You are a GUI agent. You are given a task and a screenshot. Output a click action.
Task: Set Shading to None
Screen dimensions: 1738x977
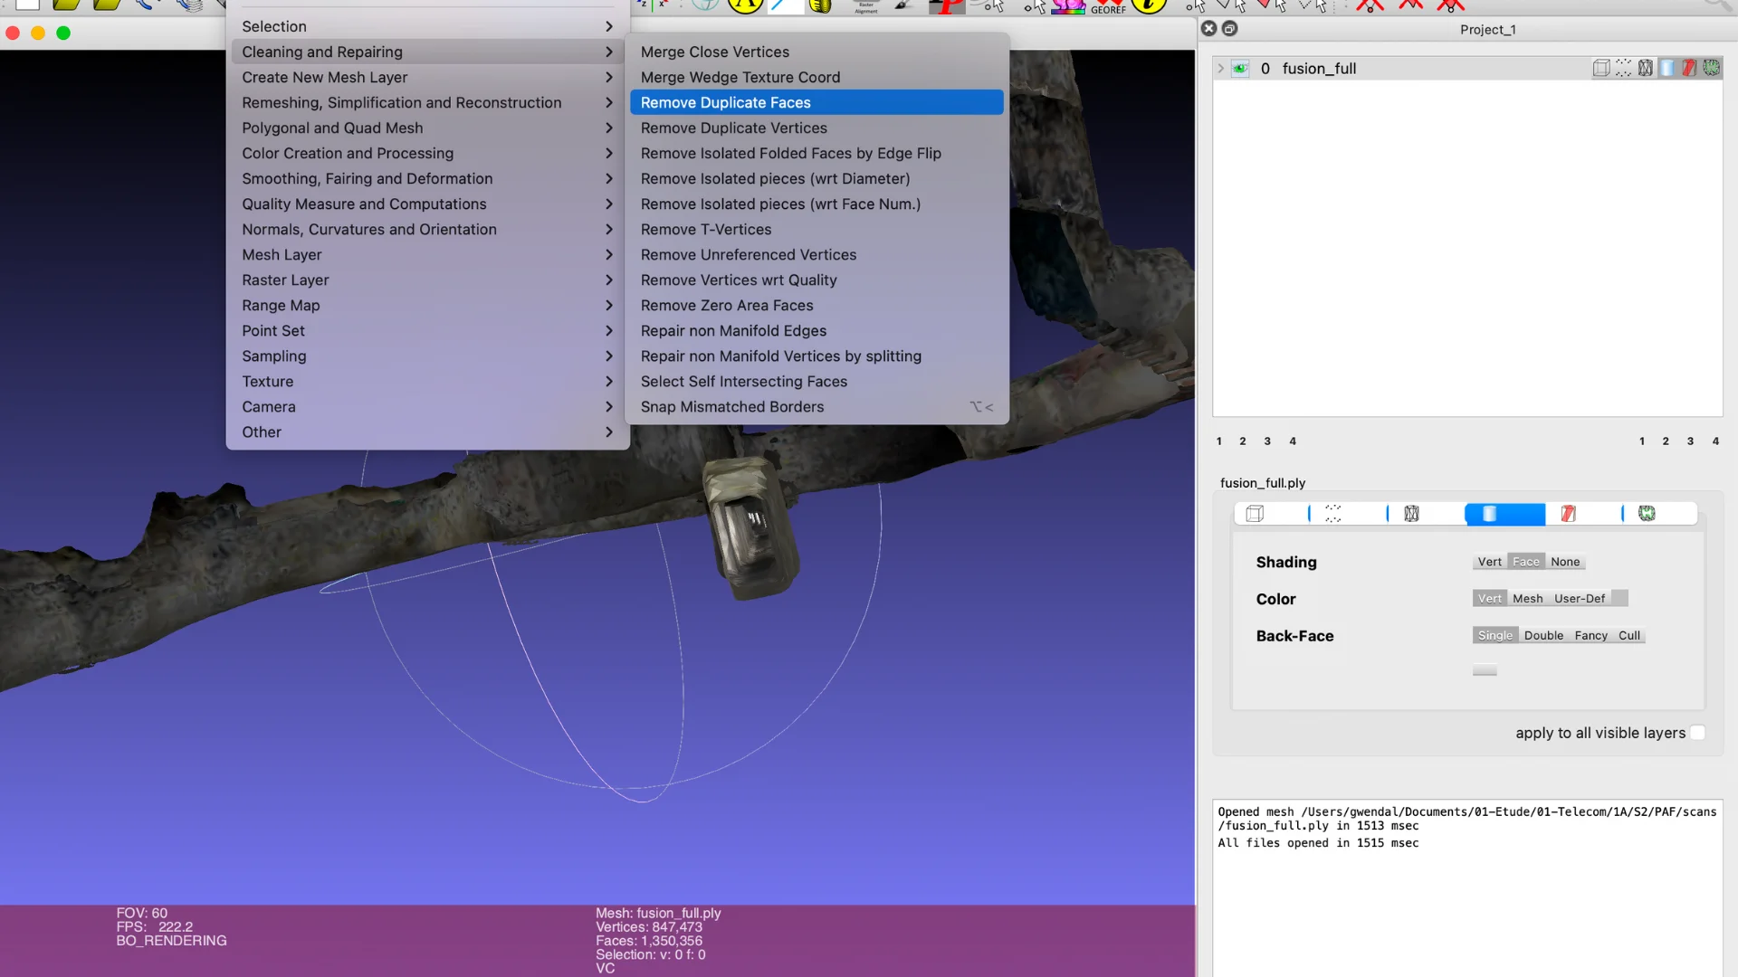pyautogui.click(x=1565, y=562)
